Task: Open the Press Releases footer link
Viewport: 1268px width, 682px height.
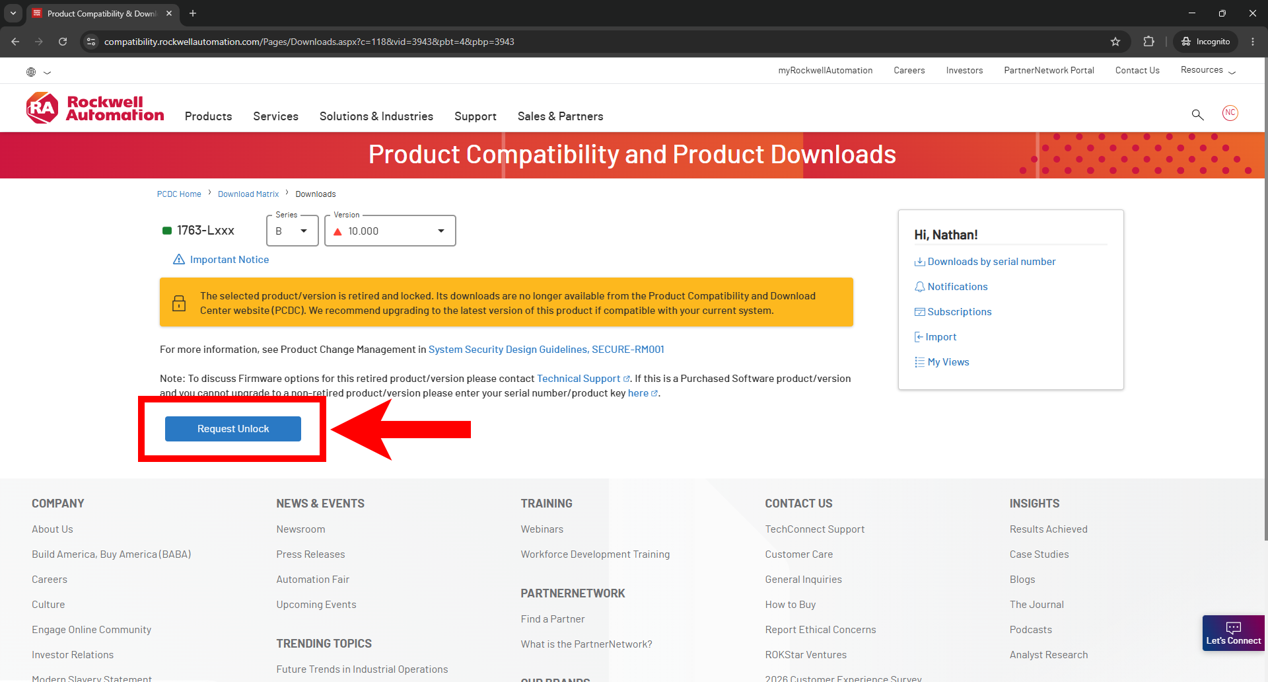Action: click(x=310, y=554)
